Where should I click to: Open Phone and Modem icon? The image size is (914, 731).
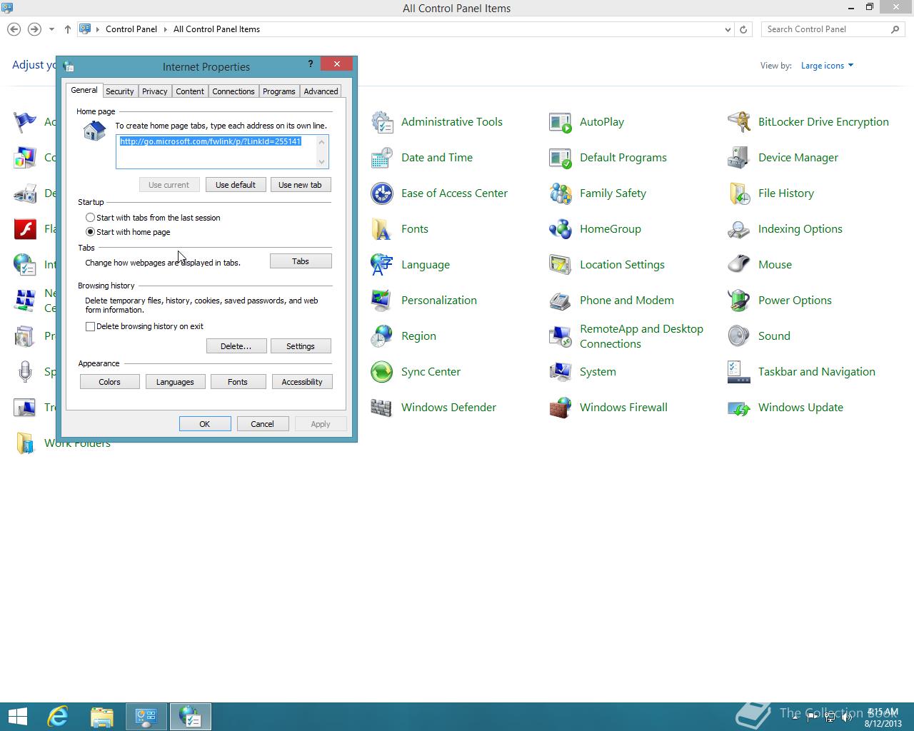click(x=561, y=301)
